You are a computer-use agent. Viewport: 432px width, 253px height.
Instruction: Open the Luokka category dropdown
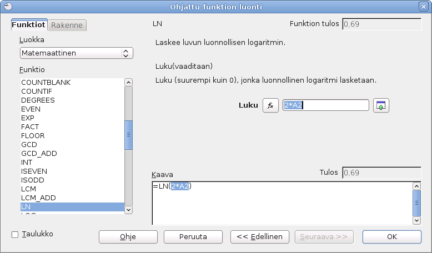pyautogui.click(x=77, y=53)
